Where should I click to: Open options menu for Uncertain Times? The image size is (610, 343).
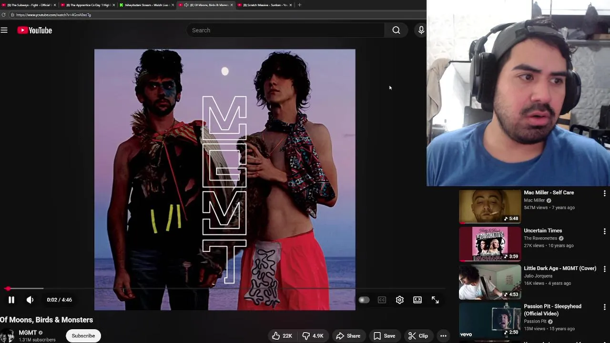pyautogui.click(x=604, y=232)
